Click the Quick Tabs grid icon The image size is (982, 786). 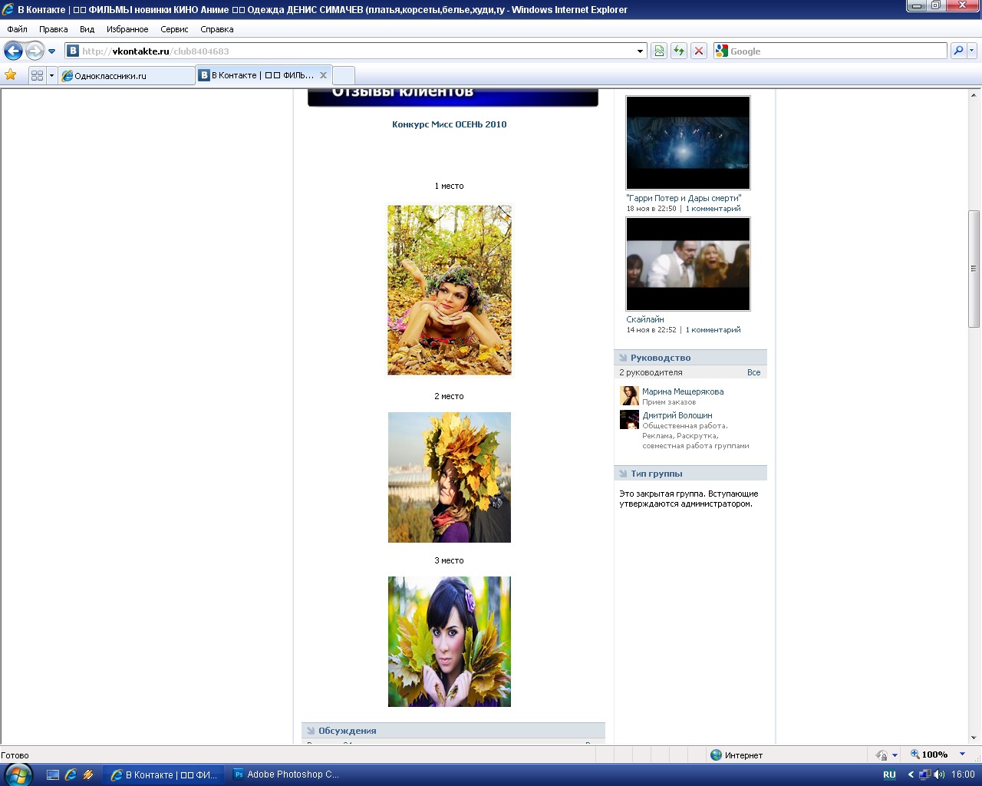(37, 75)
